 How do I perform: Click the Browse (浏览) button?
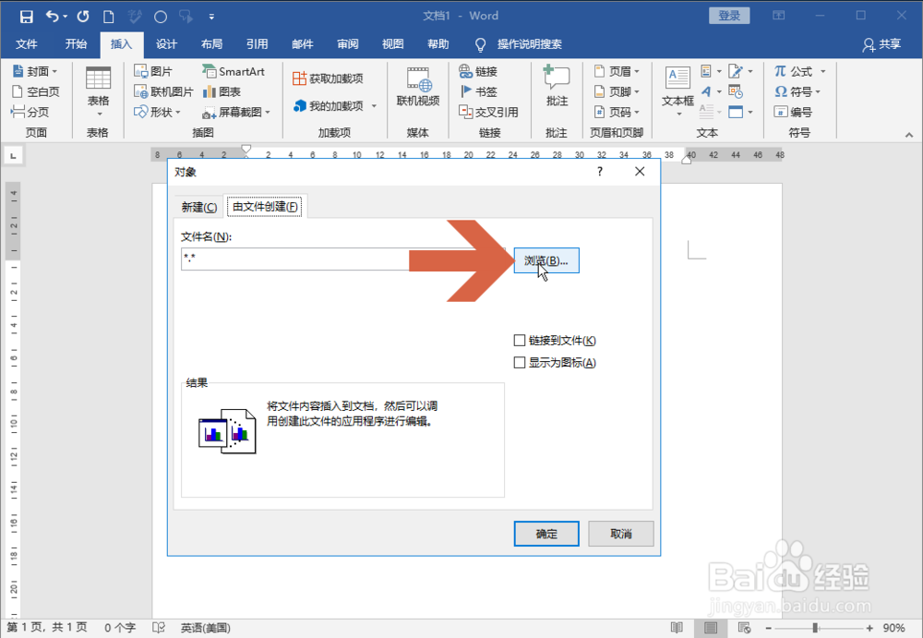coord(546,260)
